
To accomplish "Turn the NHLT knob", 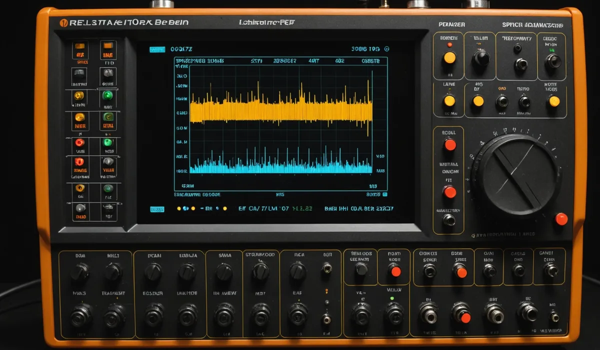I will 113,272.
